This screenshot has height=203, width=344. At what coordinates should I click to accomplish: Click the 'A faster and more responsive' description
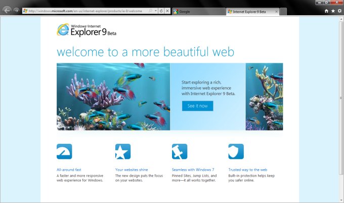[x=80, y=178]
